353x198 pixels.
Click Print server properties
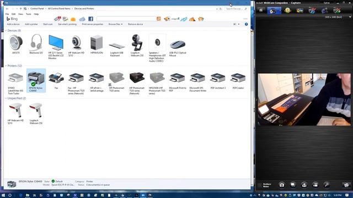93,24
